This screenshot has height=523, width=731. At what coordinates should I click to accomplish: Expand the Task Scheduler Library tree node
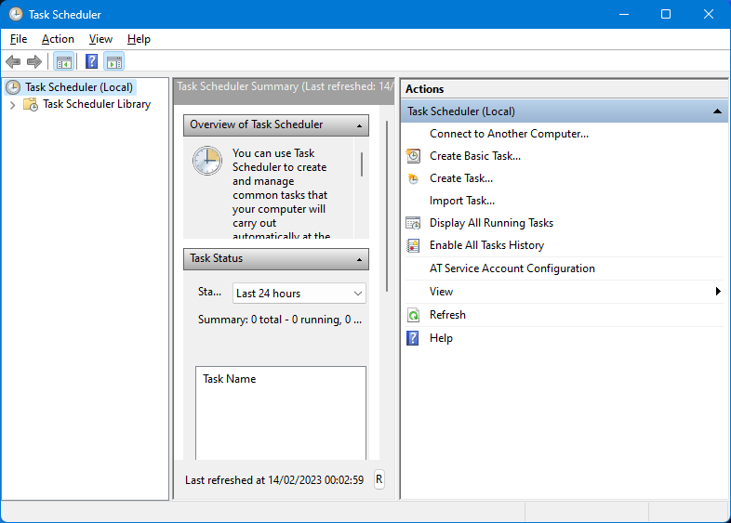(12, 105)
